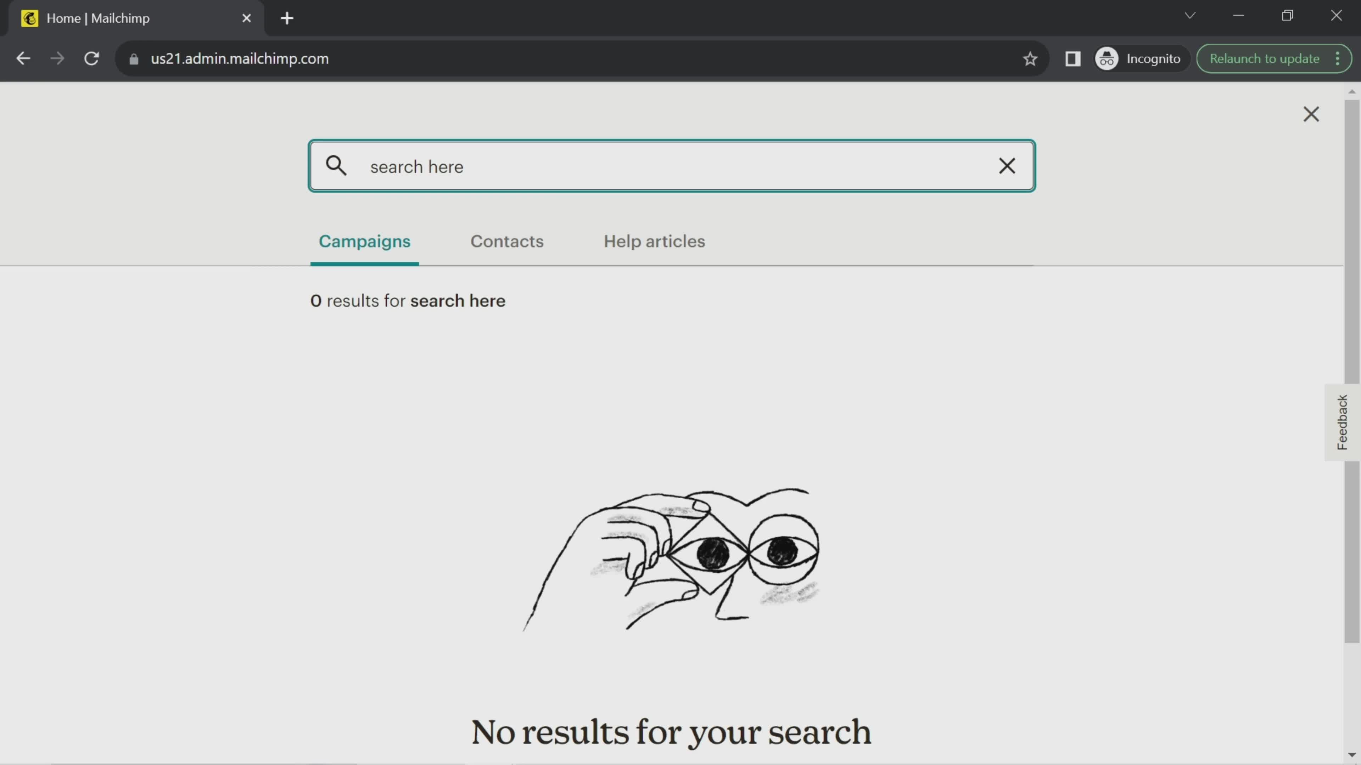Select the Campaigns search tab
This screenshot has width=1361, height=765.
point(365,241)
